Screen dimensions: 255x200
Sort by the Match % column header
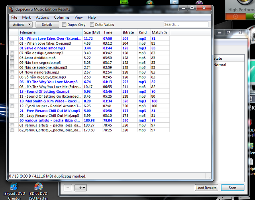tap(160, 32)
